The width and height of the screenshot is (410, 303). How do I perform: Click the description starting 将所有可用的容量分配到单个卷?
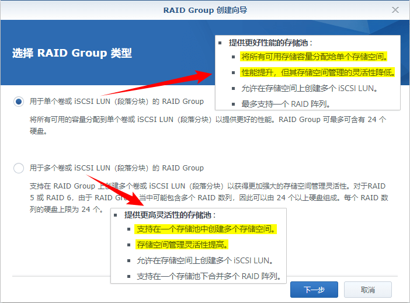[x=208, y=125]
